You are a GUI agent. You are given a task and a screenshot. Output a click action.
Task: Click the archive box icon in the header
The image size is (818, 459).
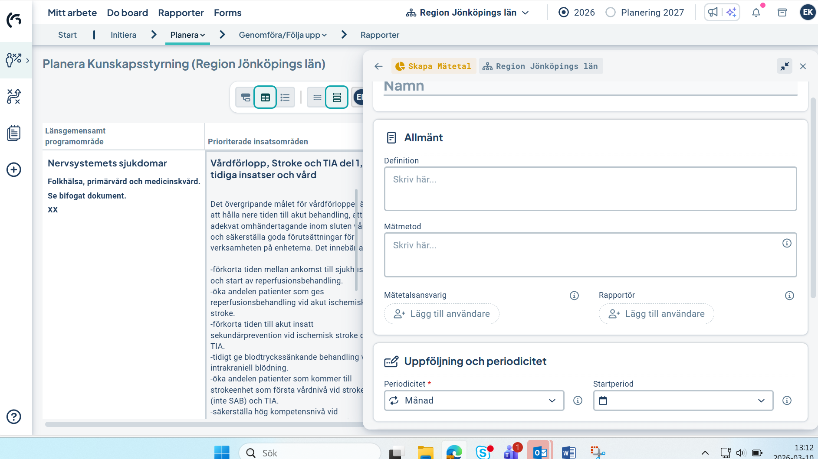tap(782, 12)
